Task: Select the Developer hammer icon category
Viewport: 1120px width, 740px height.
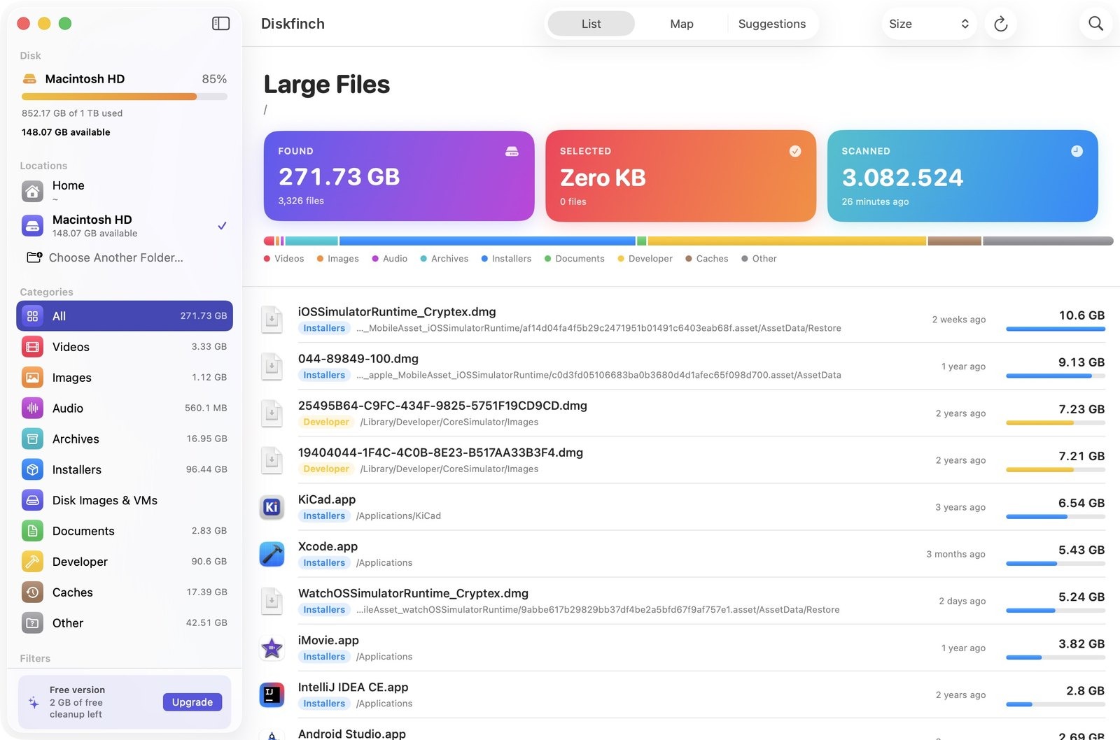Action: (32, 562)
